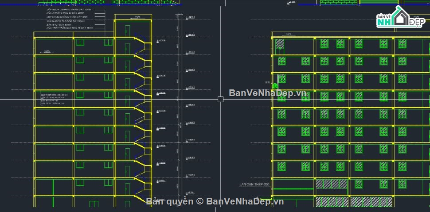Viewport: 430px width, 212px height.
Task: Select the i=2% slope label on right elevation roof
Action: point(288,34)
